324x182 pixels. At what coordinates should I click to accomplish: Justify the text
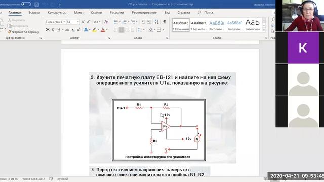point(133,30)
